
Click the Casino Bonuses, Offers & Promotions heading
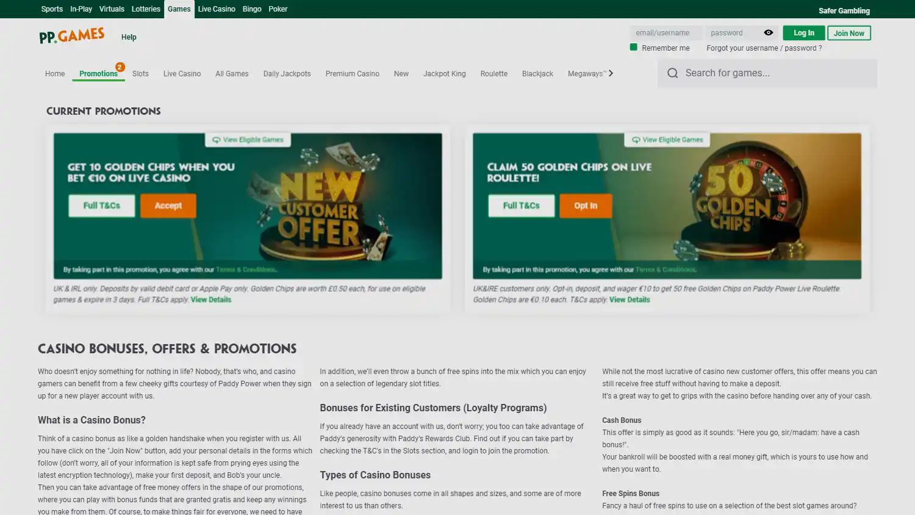point(167,349)
